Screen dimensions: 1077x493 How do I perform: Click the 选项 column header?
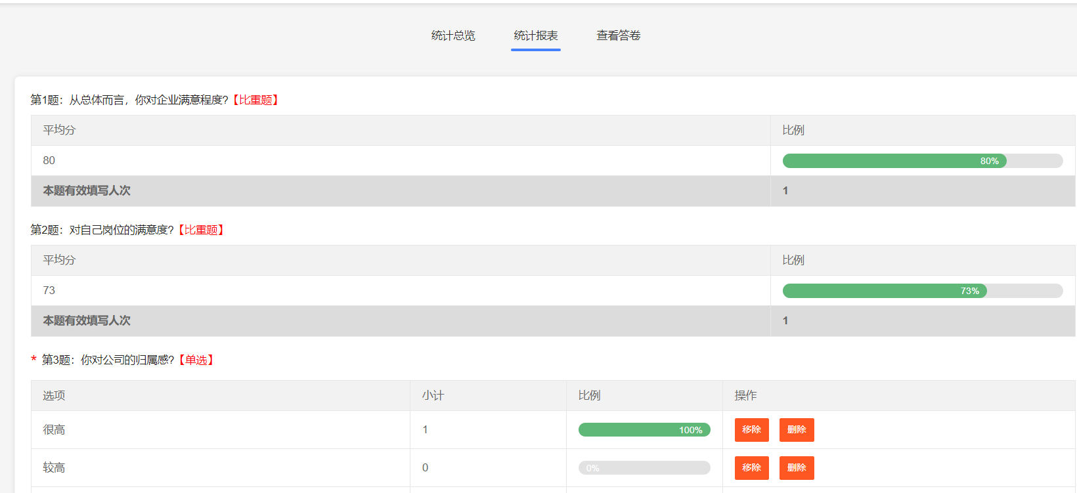[54, 395]
